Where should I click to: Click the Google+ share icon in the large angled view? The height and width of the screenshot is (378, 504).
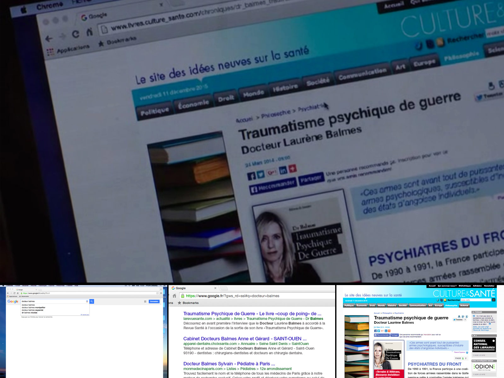coord(272,172)
